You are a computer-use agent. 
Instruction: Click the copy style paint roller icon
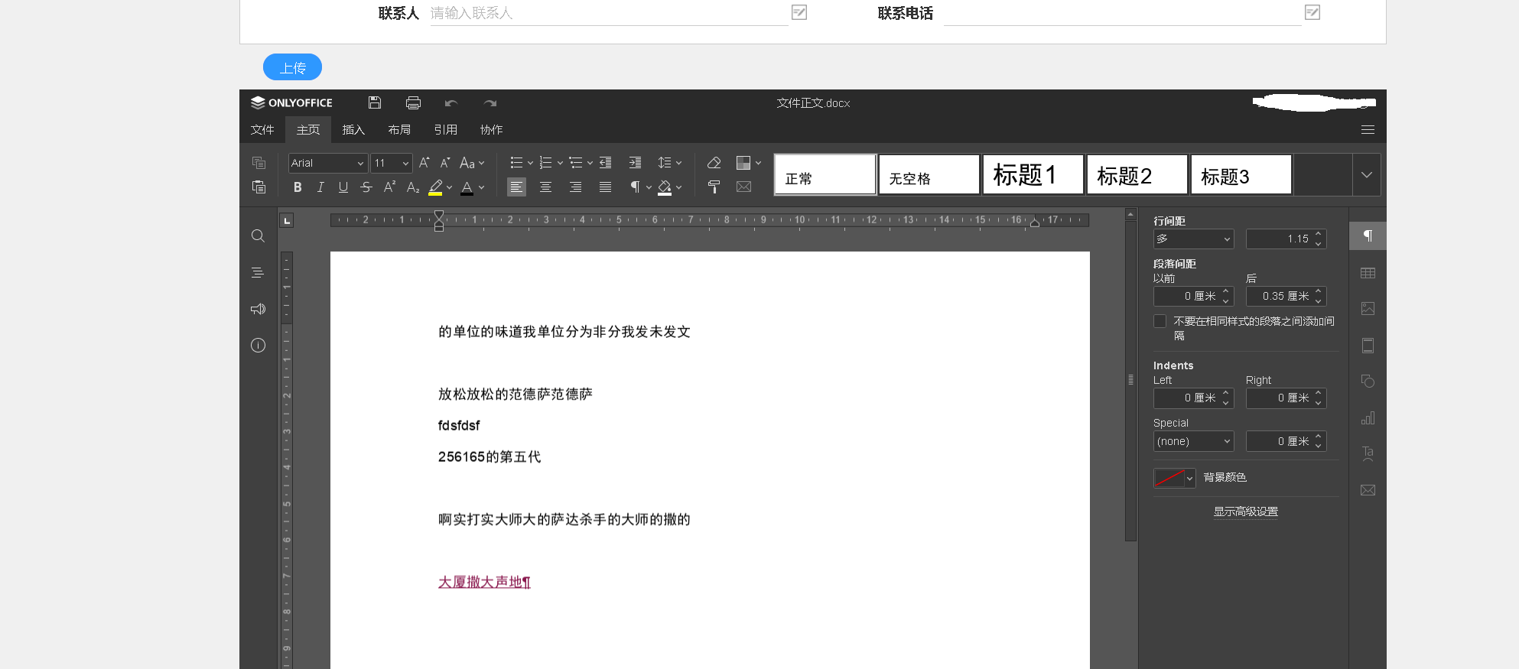714,187
